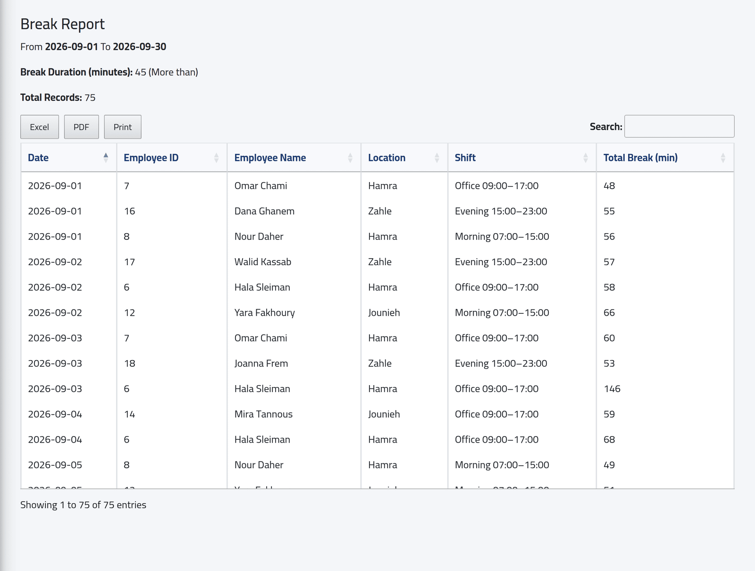This screenshot has height=571, width=755.
Task: Click Employee ID 12 cell
Action: coord(129,312)
